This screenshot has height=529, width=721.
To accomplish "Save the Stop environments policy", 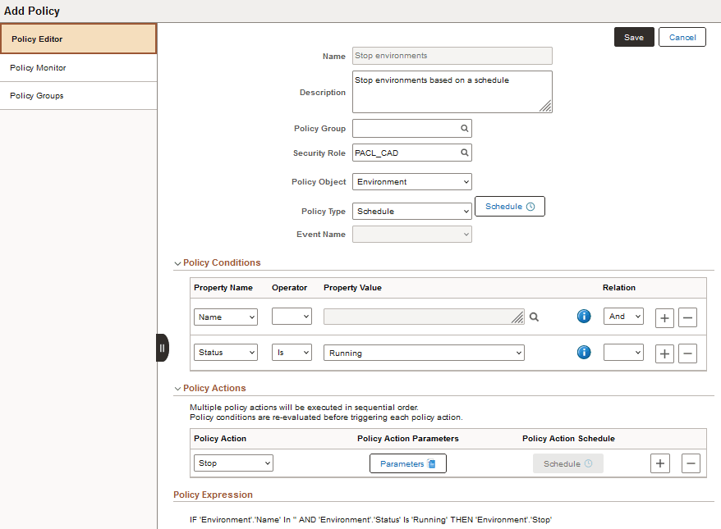I will pyautogui.click(x=633, y=37).
